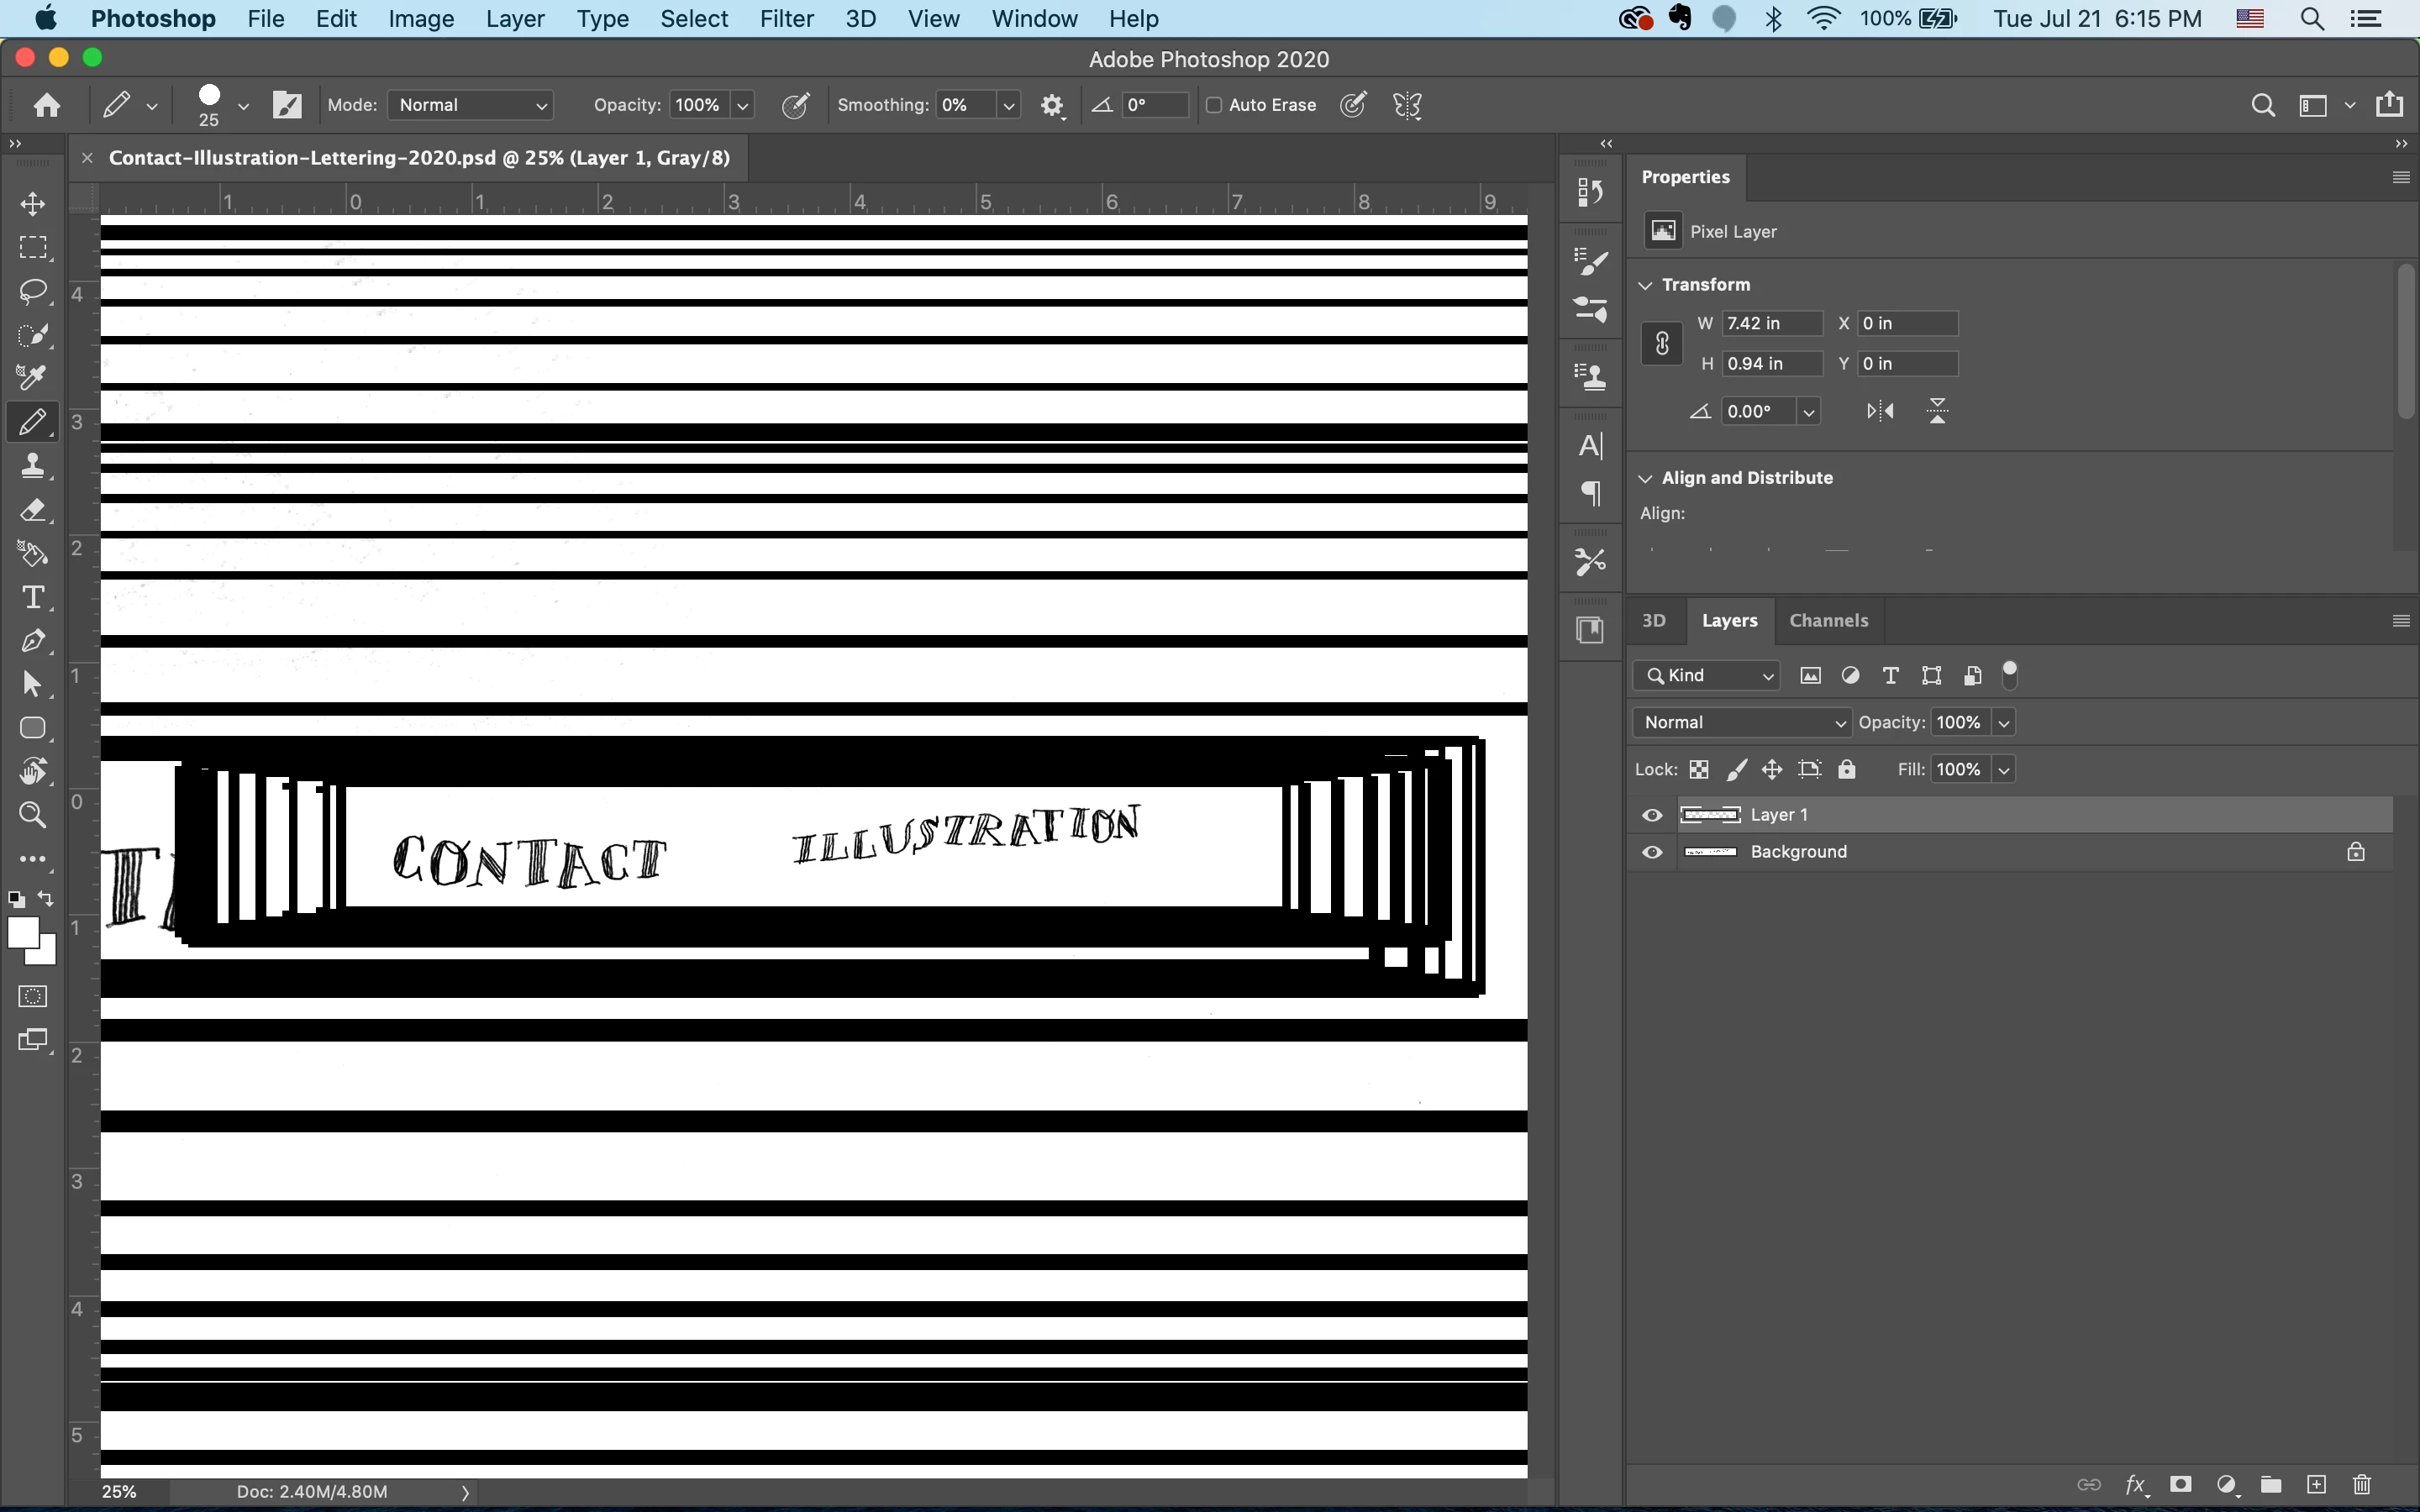Enable the Auto Erase checkbox
Viewport: 2420px width, 1512px height.
(x=1214, y=105)
